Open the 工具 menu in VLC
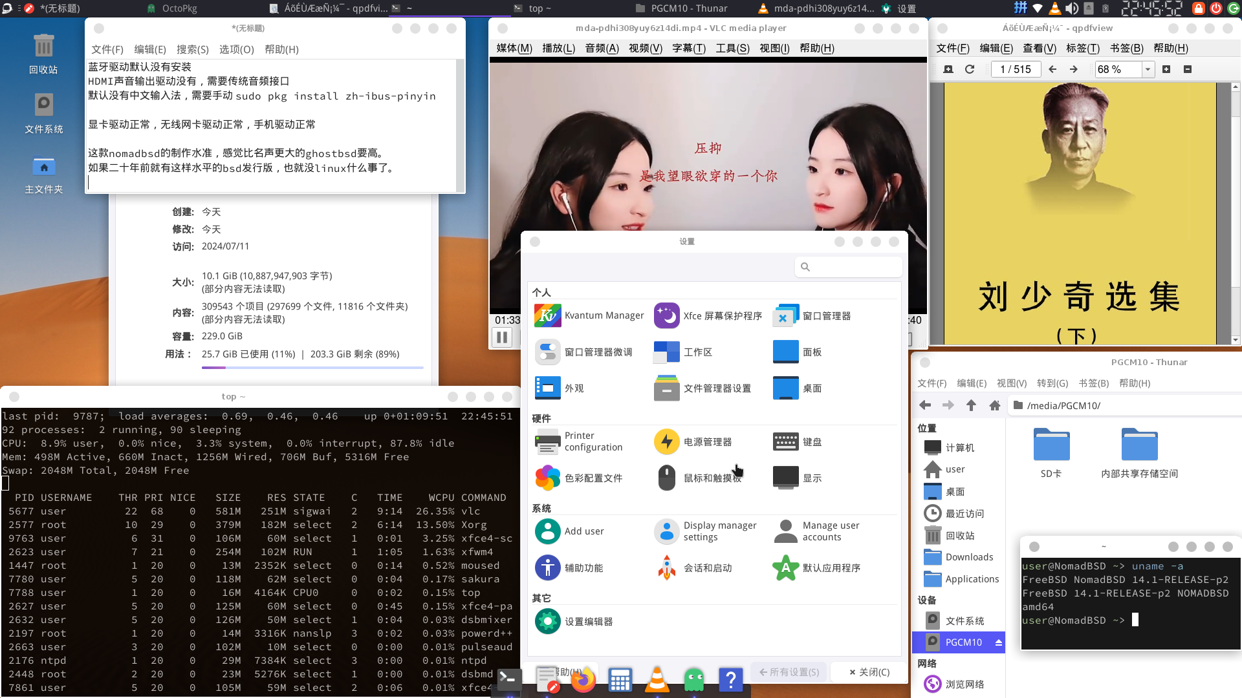 (x=732, y=48)
